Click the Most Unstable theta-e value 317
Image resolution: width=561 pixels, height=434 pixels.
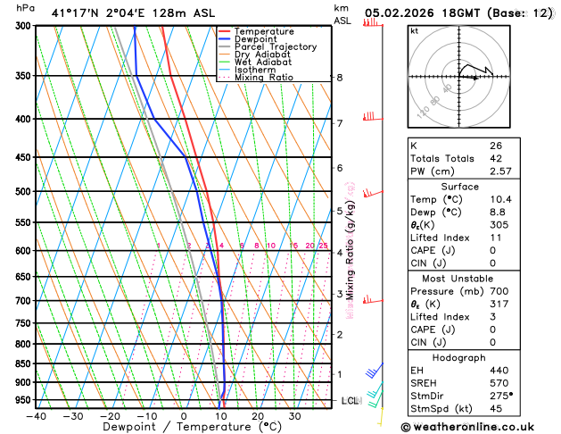[x=499, y=304]
